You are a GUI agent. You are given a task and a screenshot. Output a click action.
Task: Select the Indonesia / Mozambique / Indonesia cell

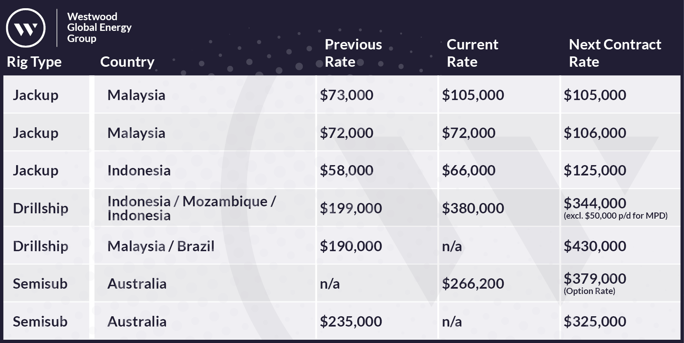[191, 208]
